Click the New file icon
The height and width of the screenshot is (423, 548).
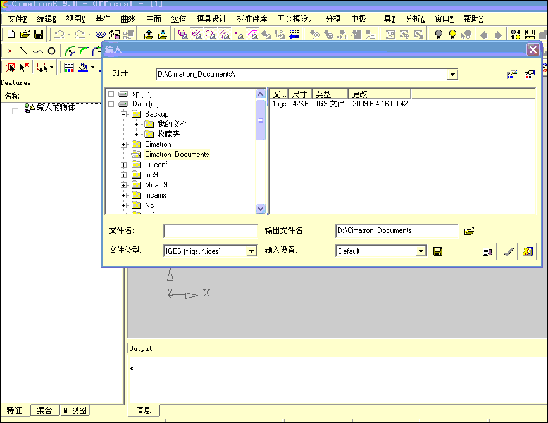pos(11,34)
